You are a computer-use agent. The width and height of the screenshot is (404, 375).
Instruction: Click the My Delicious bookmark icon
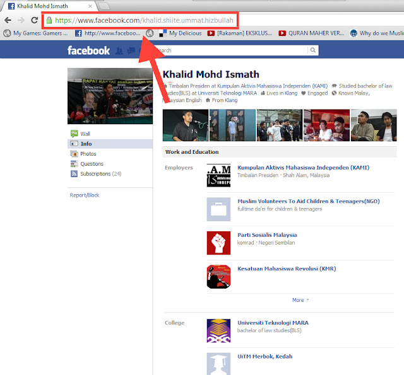pos(163,33)
